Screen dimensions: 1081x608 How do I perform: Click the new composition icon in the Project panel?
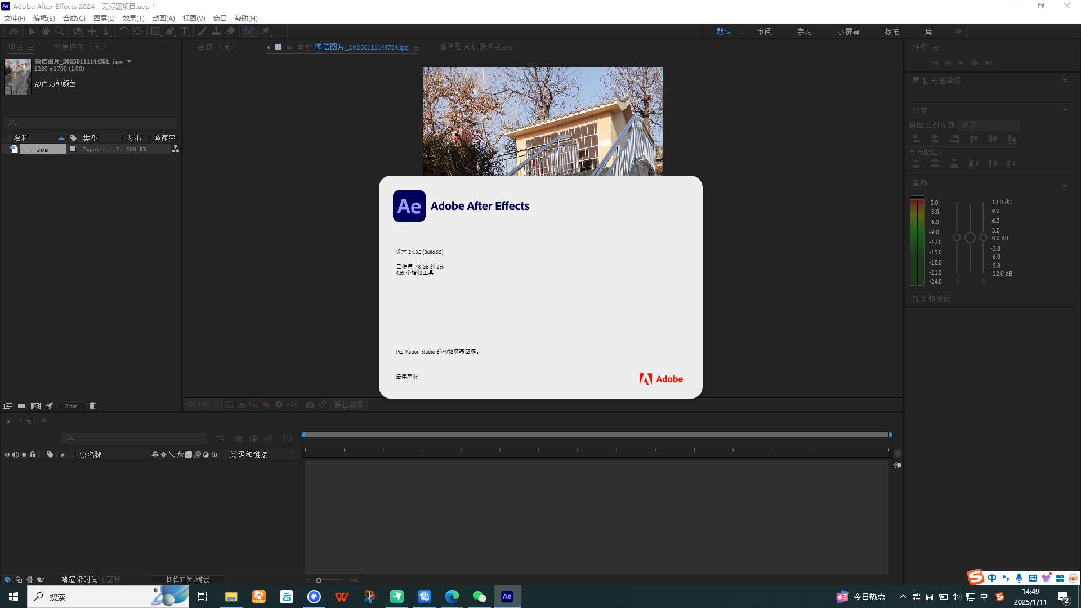click(x=35, y=406)
